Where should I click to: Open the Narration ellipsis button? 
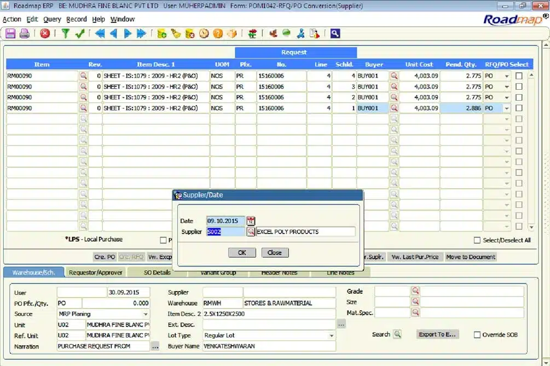[155, 346]
